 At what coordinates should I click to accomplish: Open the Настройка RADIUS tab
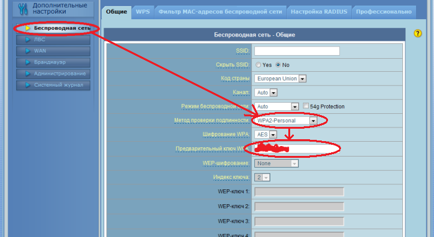pos(319,12)
